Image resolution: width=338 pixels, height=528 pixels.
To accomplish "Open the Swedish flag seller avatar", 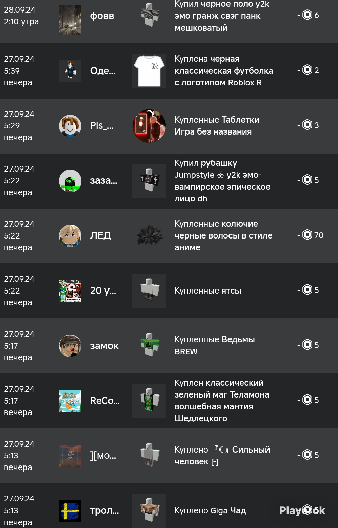I will 70,511.
